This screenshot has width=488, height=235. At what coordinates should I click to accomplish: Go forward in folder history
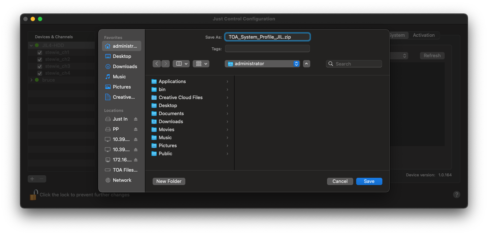pyautogui.click(x=165, y=64)
